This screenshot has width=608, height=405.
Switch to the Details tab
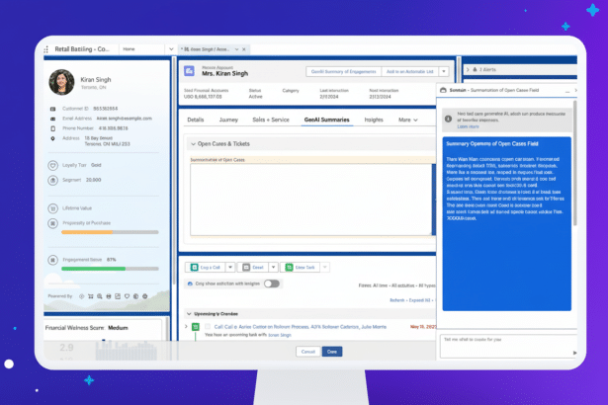pos(196,120)
